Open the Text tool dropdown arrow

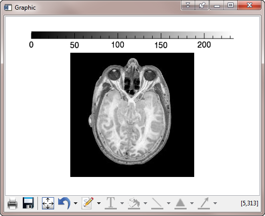coord(122,203)
